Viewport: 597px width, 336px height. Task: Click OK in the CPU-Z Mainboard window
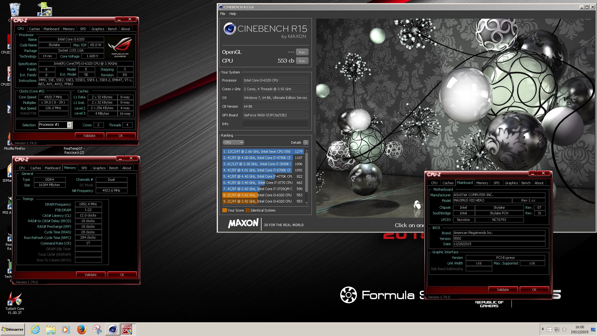(534, 290)
